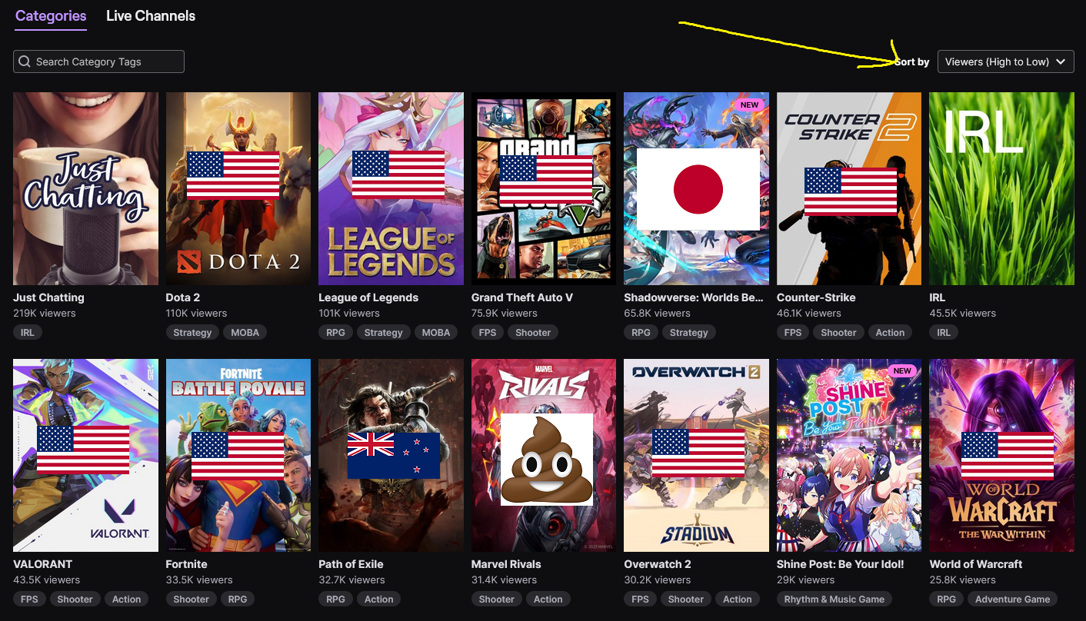Select the FPS tag under Overwatch 2
Viewport: 1086px width, 621px height.
pyautogui.click(x=640, y=599)
